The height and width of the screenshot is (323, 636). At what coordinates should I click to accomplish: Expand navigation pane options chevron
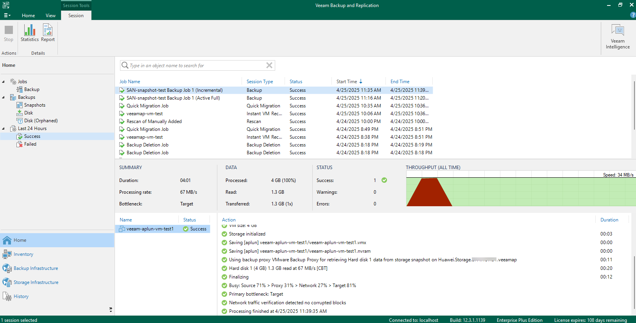pos(111,309)
